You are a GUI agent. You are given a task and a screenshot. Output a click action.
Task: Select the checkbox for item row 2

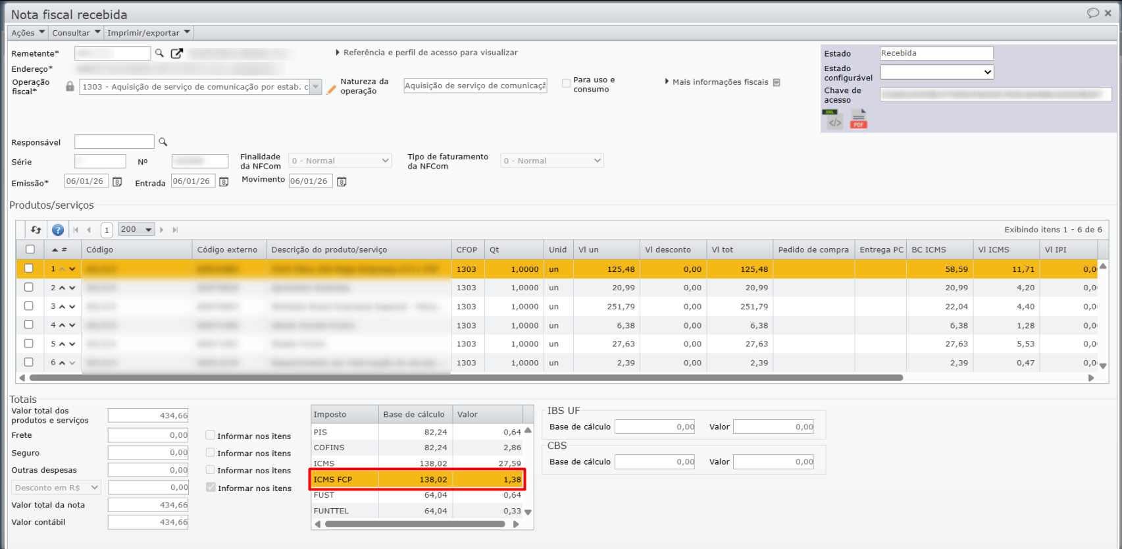(x=29, y=287)
